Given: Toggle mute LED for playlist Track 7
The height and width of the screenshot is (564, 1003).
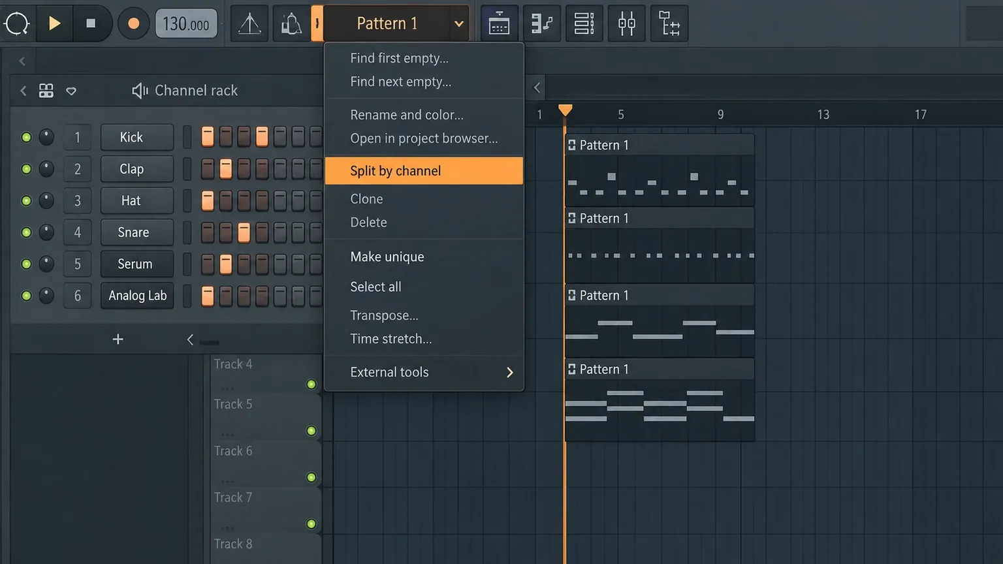Looking at the screenshot, I should point(311,524).
